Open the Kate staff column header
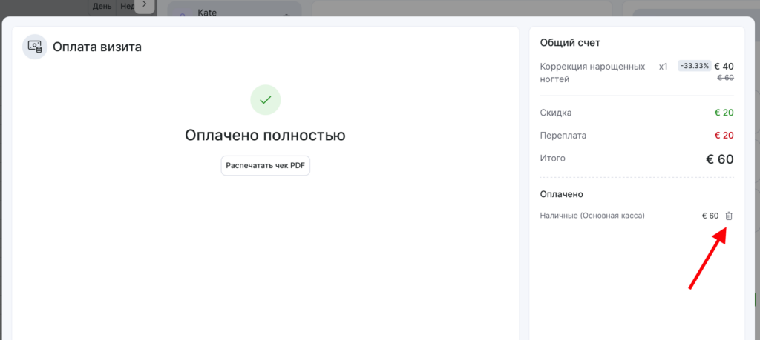 tap(208, 13)
